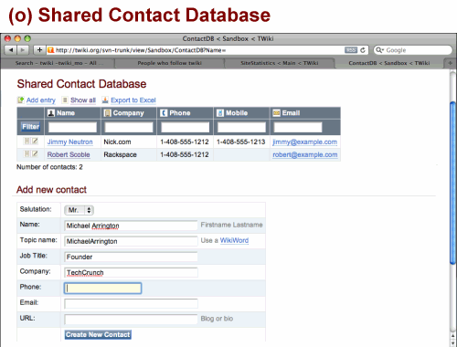The image size is (457, 347).
Task: Click the Export to Excel icon
Action: pyautogui.click(x=105, y=100)
